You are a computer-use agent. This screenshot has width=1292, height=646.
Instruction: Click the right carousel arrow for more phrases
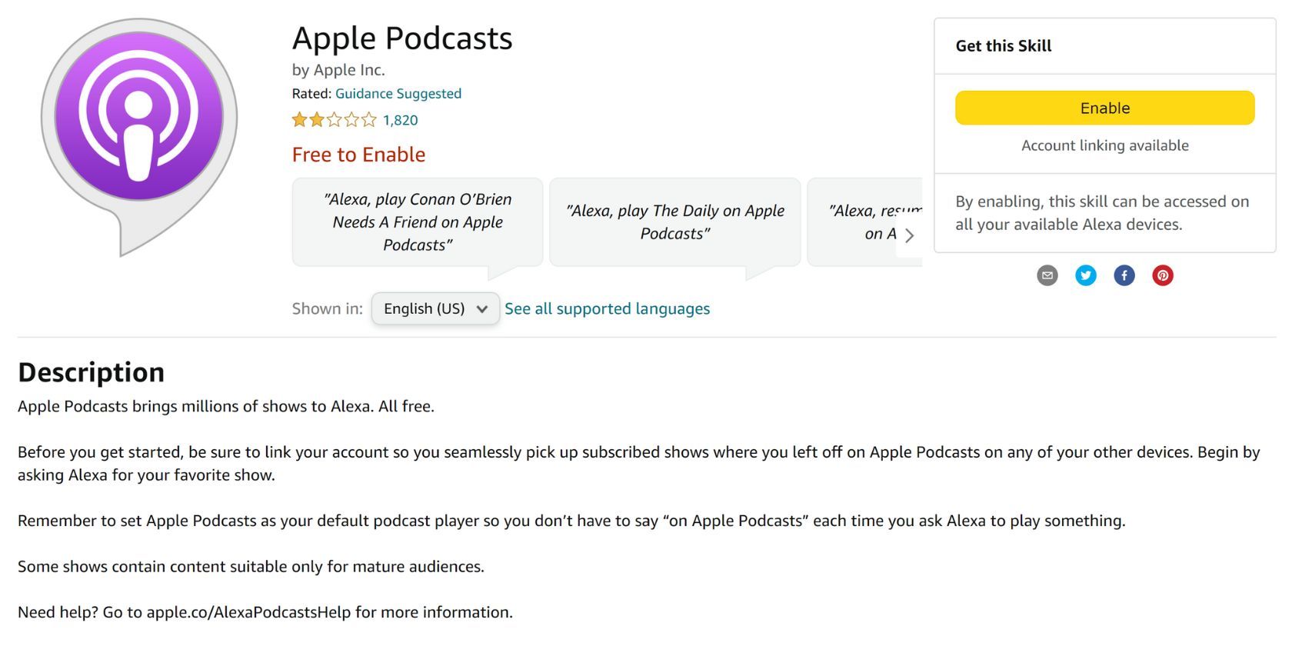coord(910,236)
